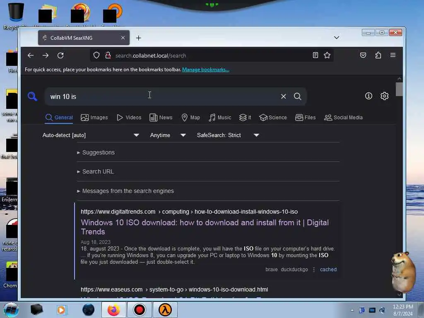
Task: Open the Recycle Bin desktop icon
Action: [x=15, y=16]
